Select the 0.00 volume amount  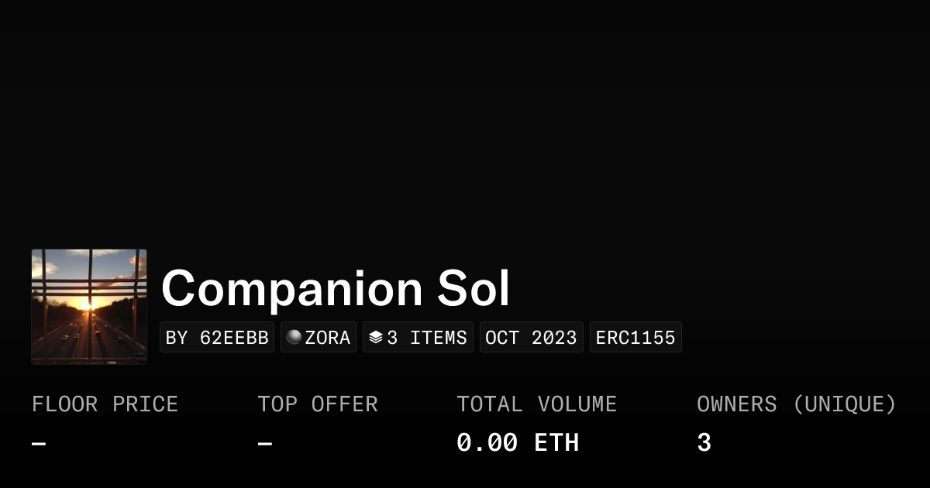click(487, 443)
